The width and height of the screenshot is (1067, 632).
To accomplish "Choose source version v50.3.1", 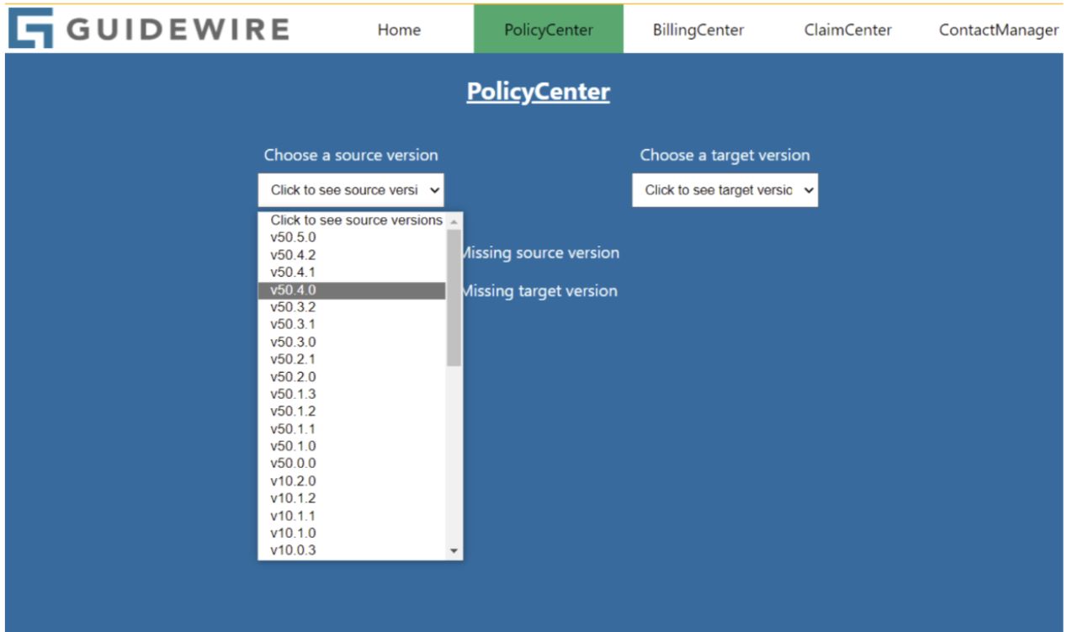I will coord(353,324).
